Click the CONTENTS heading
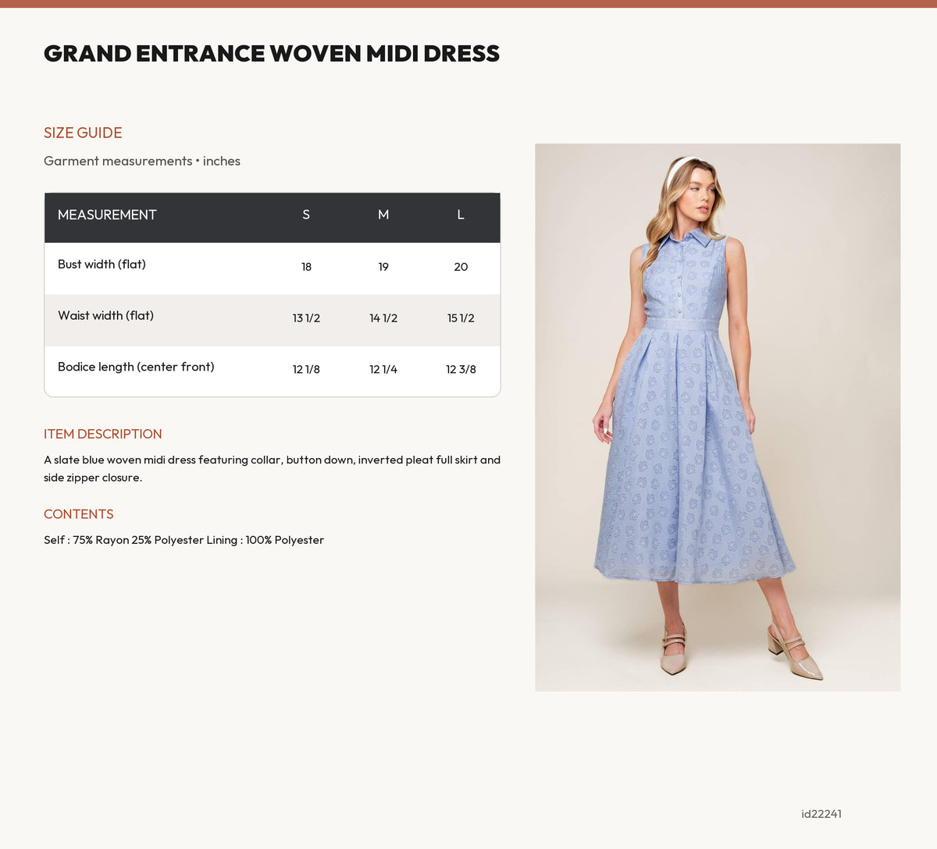 tap(79, 514)
